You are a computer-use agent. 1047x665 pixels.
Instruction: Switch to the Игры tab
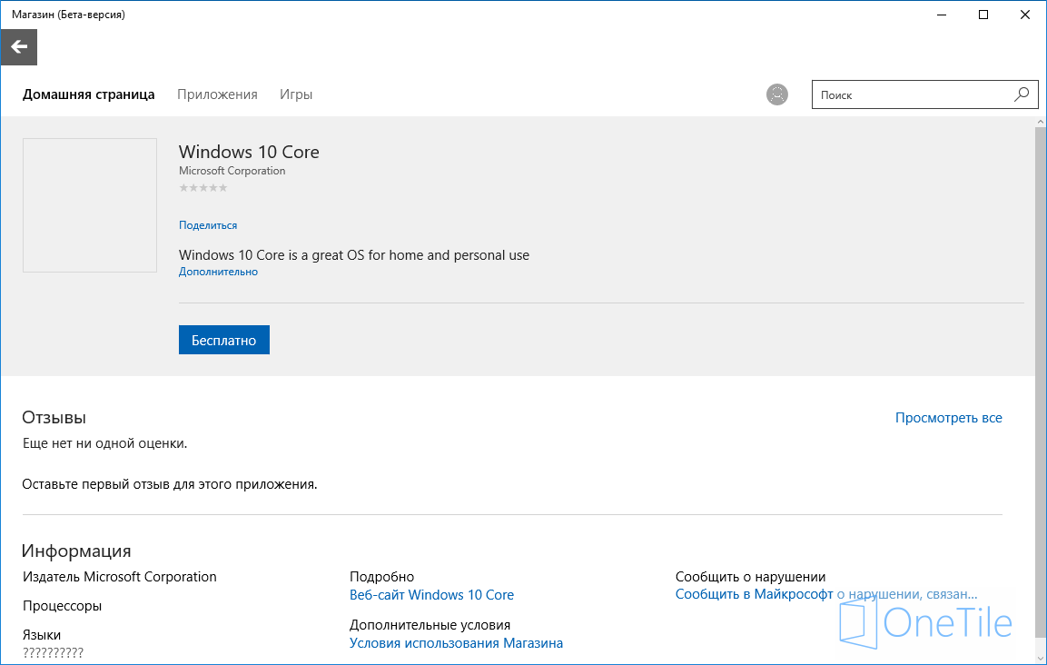coord(296,94)
